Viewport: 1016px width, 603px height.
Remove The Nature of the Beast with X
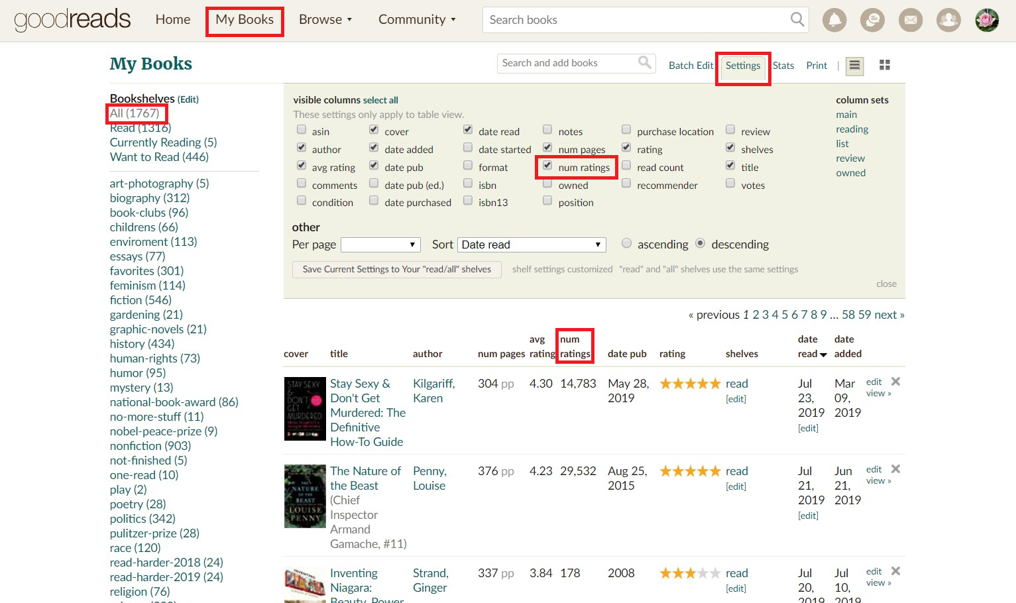pos(896,469)
